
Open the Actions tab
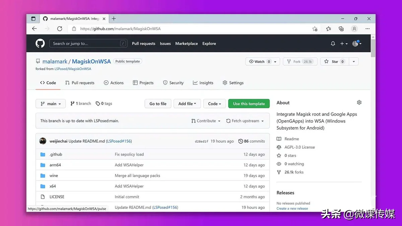[x=114, y=83]
